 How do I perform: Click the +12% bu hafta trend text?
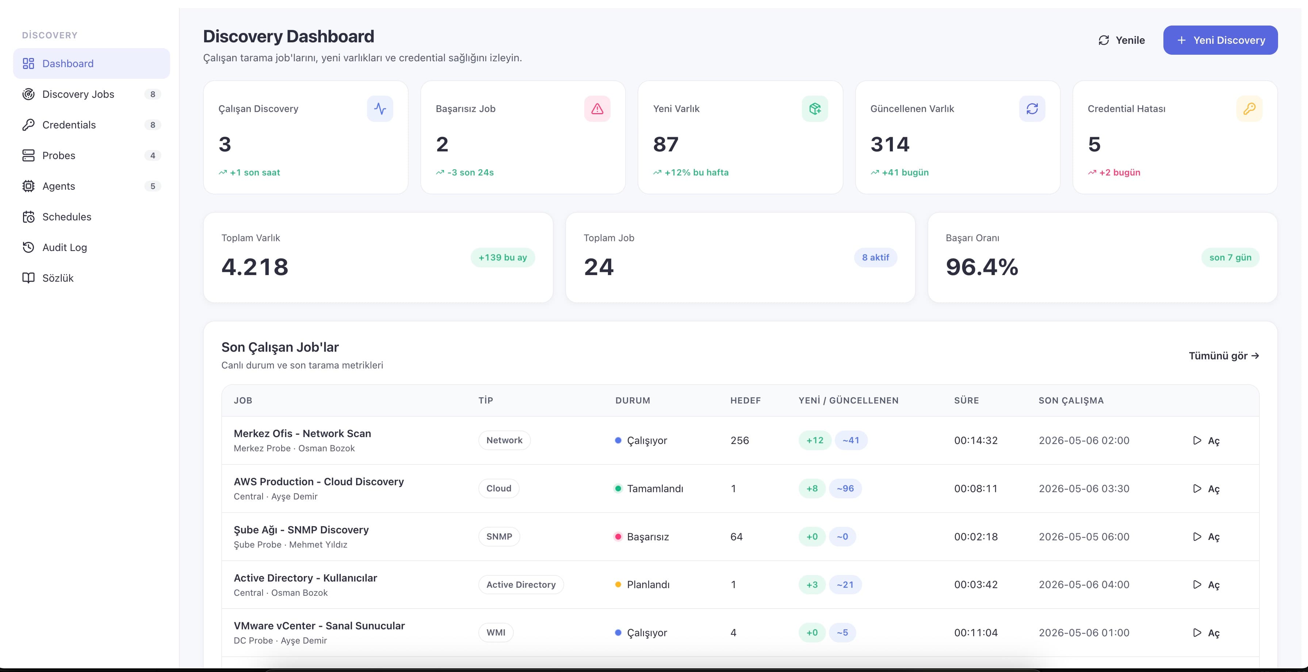click(x=697, y=173)
